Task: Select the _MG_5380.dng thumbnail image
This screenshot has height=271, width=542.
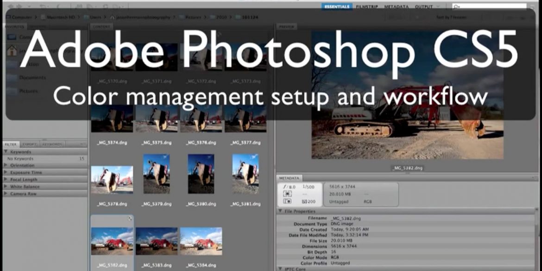Action: tap(201, 174)
